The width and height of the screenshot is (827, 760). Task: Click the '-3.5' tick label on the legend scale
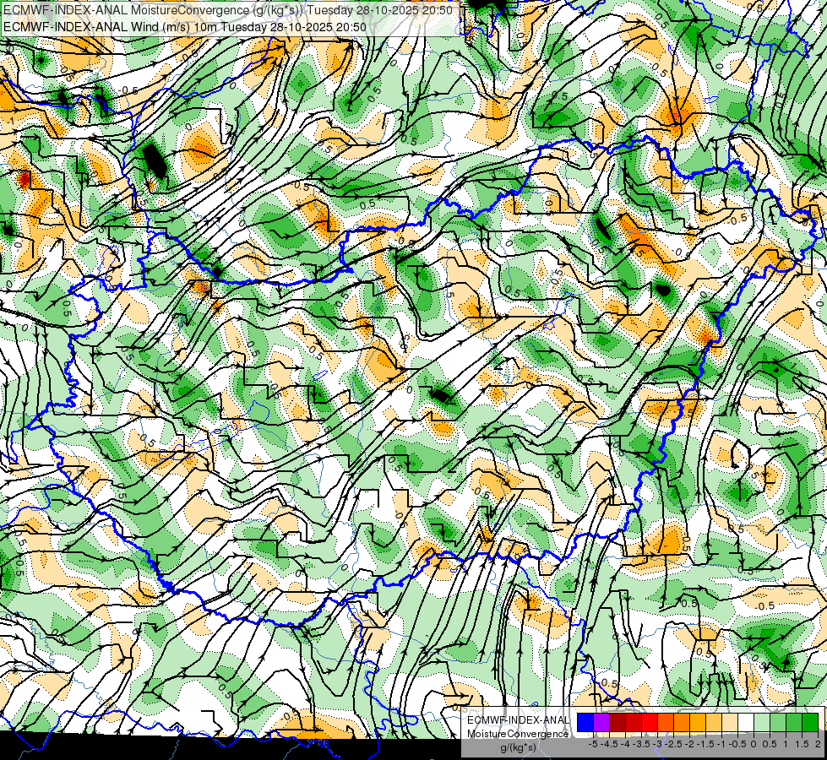pyautogui.click(x=641, y=744)
